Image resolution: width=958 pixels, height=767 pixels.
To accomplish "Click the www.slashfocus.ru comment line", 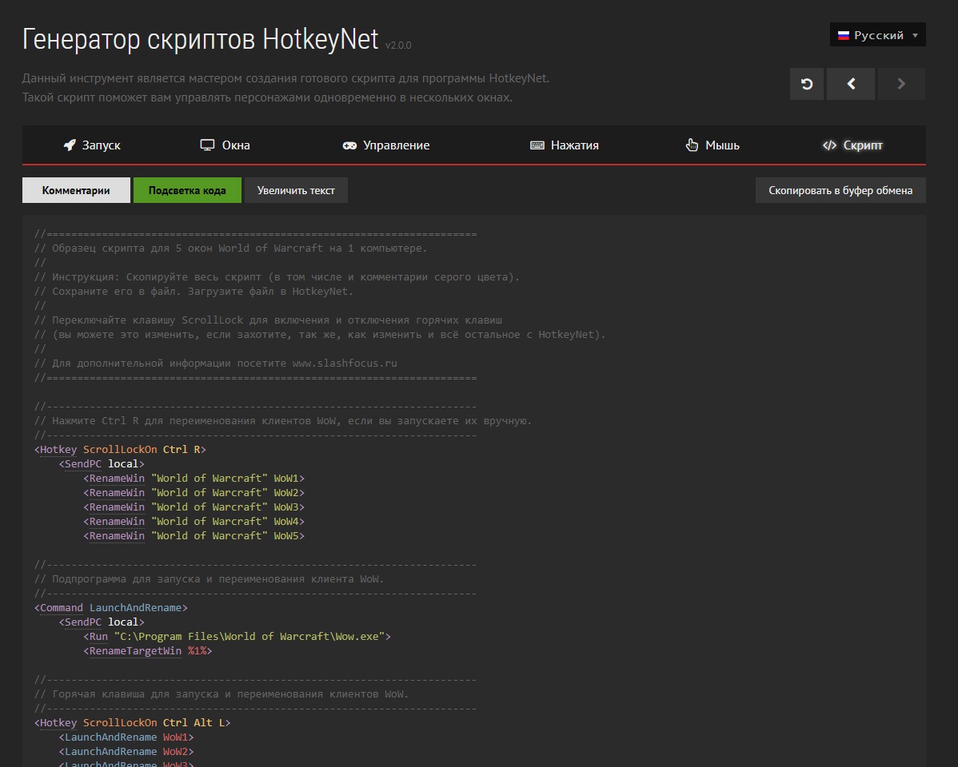I will click(x=216, y=364).
